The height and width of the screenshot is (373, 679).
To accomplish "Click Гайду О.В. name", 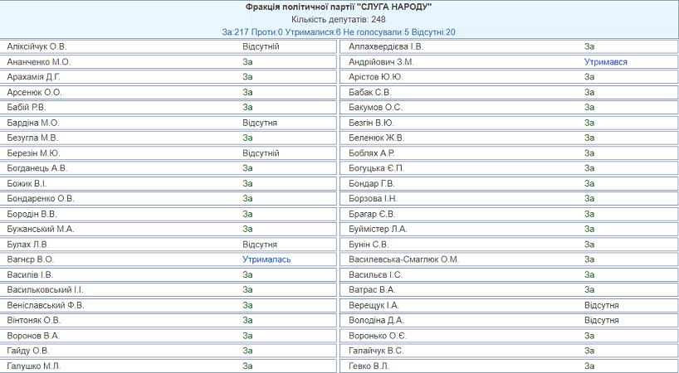I will click(28, 351).
